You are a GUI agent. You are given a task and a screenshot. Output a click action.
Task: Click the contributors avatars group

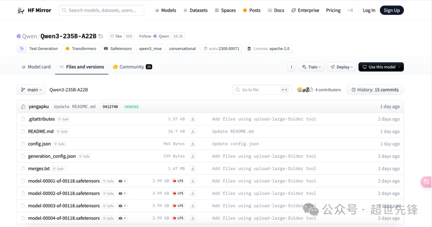coord(305,90)
